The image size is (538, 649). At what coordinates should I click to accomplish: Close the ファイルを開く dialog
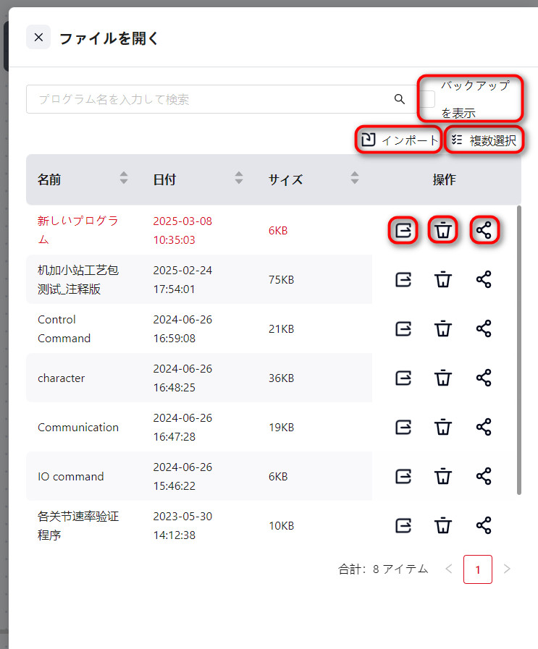[38, 38]
